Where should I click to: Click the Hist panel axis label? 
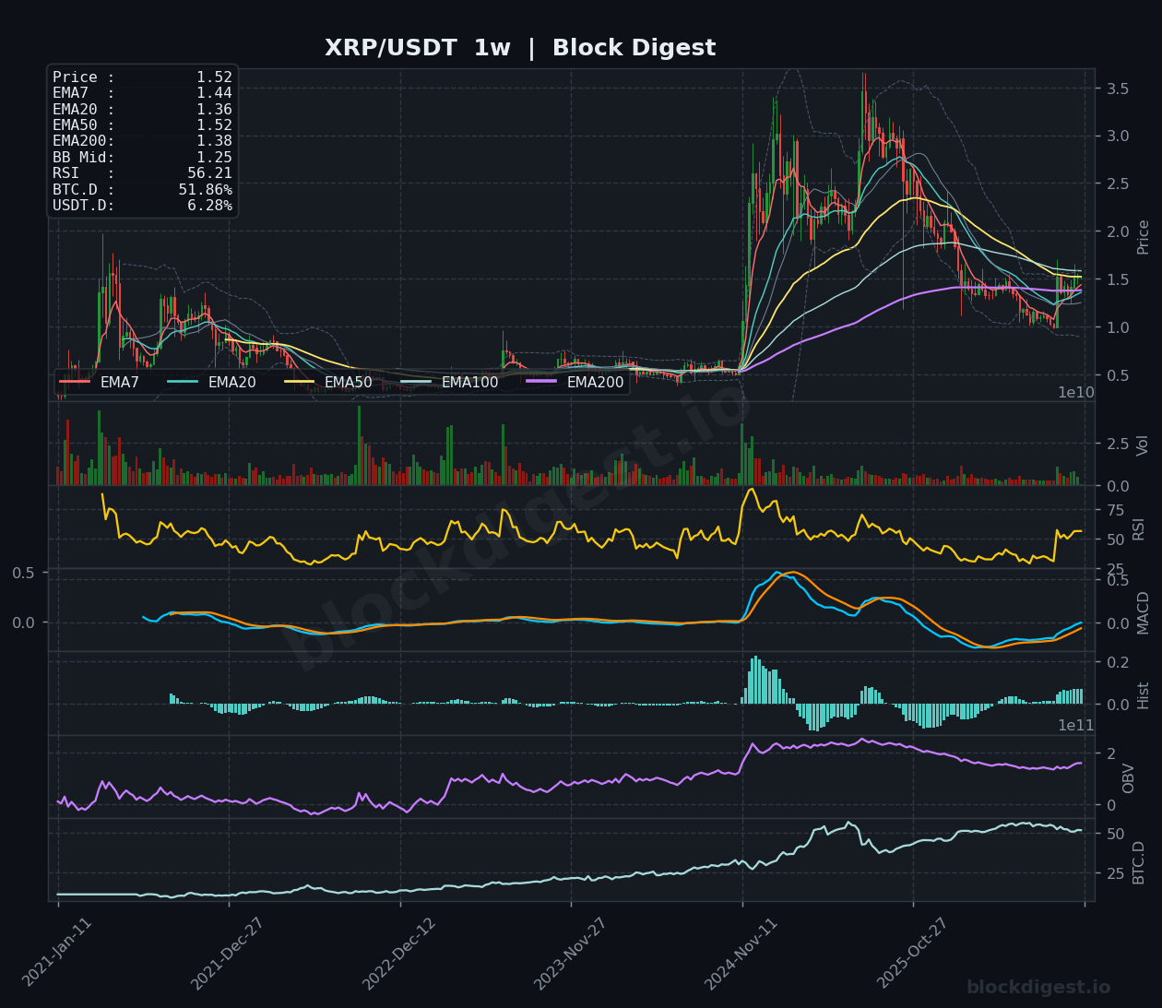[1144, 695]
